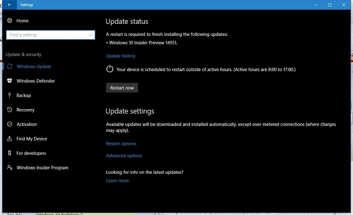Click the Home gear icon

pyautogui.click(x=9, y=21)
